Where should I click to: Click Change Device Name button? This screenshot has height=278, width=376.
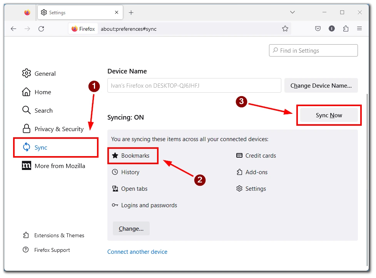pyautogui.click(x=321, y=86)
